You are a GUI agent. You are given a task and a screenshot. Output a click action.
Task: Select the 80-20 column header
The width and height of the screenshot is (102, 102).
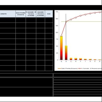pos(49,14)
